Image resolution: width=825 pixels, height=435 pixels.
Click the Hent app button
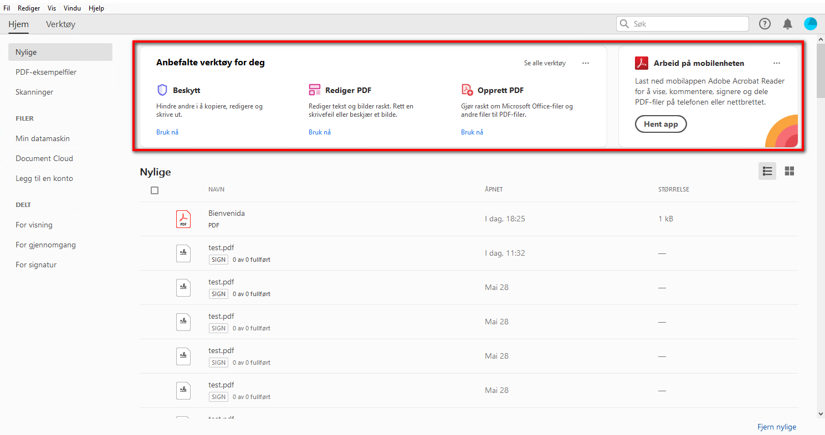point(660,124)
